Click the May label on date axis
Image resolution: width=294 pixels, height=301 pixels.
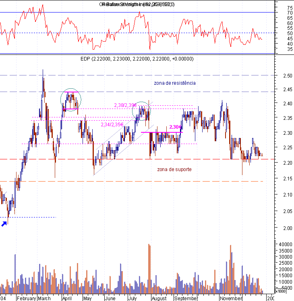(x=87, y=298)
